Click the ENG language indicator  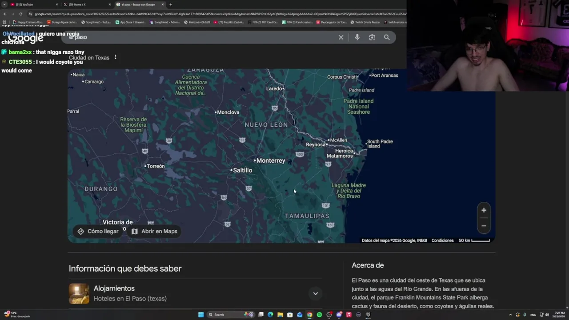pyautogui.click(x=533, y=315)
